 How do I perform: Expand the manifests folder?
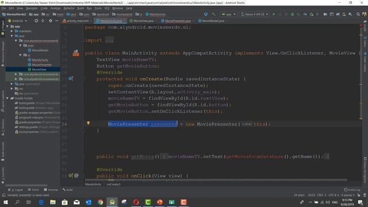[11, 31]
